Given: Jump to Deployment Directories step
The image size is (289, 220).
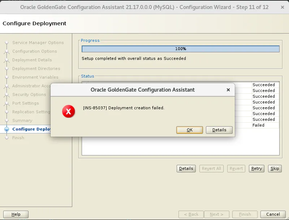Looking at the screenshot, I should (x=36, y=69).
